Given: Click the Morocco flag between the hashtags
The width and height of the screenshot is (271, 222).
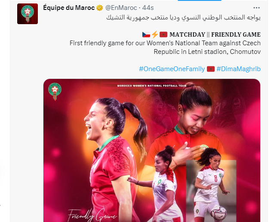Looking at the screenshot, I should (211, 69).
